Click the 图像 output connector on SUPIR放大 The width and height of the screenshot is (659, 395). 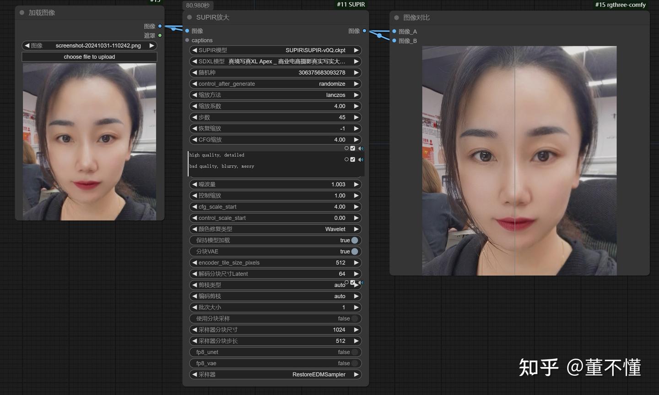(x=364, y=31)
